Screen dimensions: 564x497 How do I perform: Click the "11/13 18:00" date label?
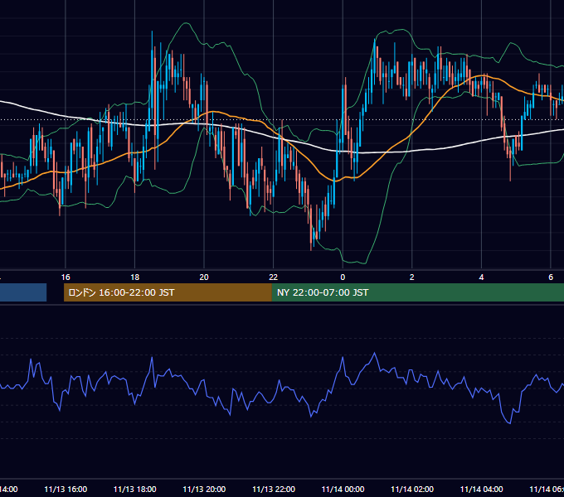(x=135, y=489)
